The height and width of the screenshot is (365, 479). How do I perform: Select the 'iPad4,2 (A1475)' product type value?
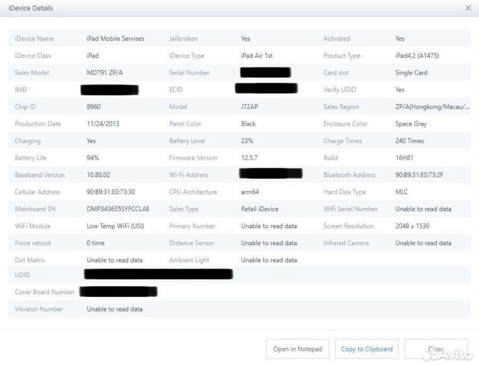(417, 56)
